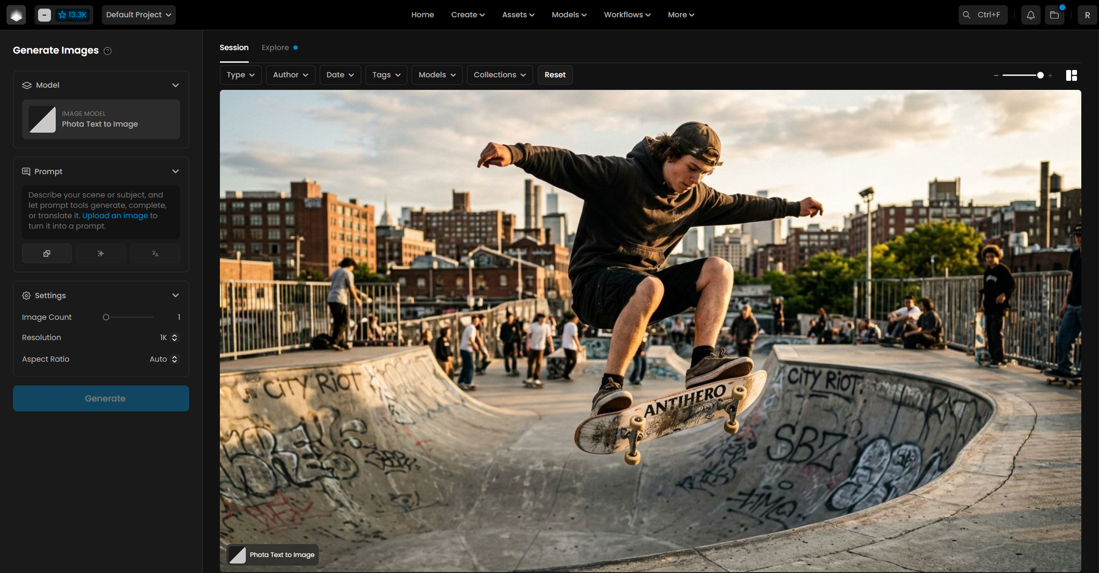Click the Reset filters button
Screen dimensions: 1099x573
555,75
